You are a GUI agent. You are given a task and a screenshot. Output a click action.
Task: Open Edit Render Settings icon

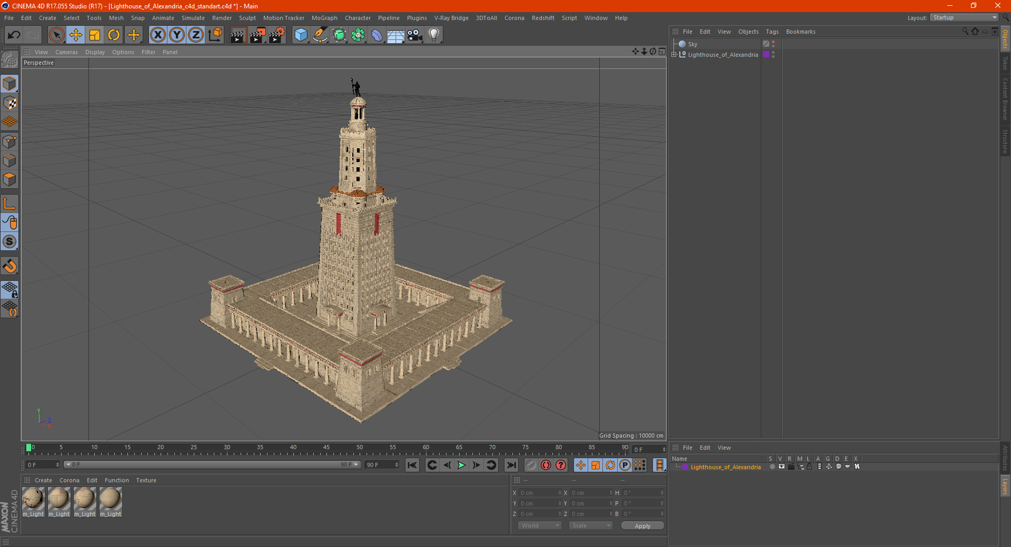pos(277,35)
